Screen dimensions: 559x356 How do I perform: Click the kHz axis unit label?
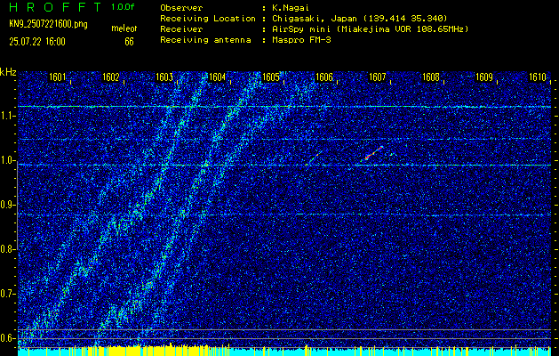[8, 72]
